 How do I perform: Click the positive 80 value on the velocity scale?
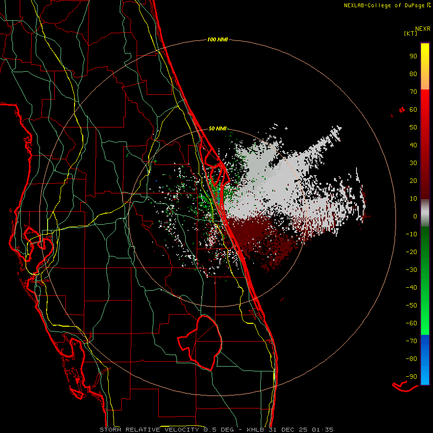[x=413, y=74]
